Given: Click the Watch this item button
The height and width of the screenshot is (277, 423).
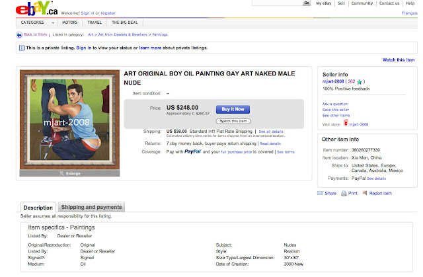Looking at the screenshot, I should tap(235, 121).
